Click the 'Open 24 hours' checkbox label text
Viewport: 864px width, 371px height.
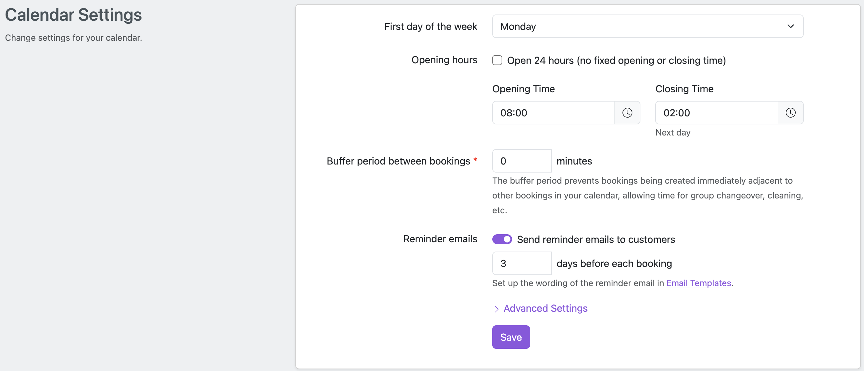[x=616, y=60]
